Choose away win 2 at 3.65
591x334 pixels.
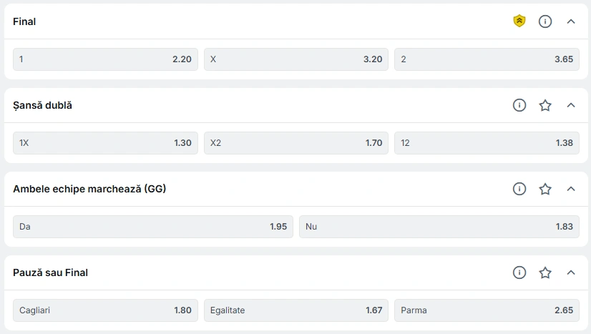tap(487, 59)
